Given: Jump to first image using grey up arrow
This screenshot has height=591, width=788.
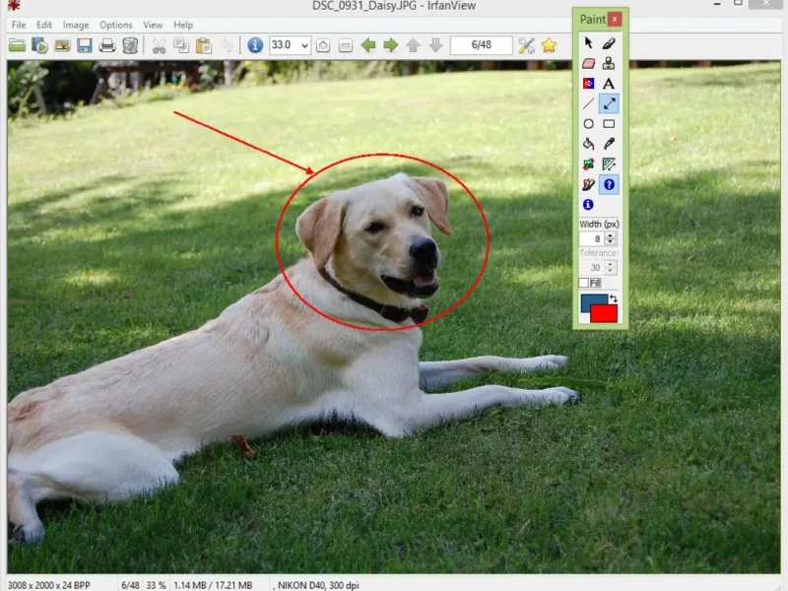Looking at the screenshot, I should (413, 45).
